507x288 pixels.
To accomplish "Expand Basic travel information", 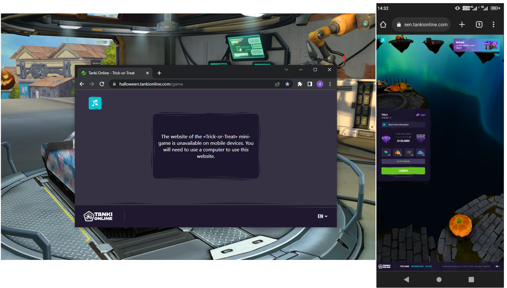I will (403, 125).
